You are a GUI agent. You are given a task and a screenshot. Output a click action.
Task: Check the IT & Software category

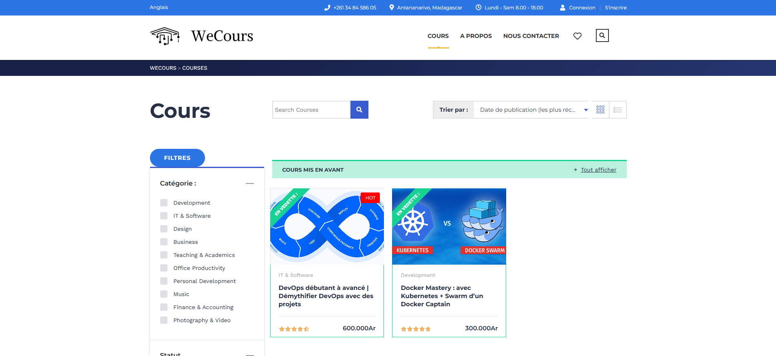tap(164, 216)
